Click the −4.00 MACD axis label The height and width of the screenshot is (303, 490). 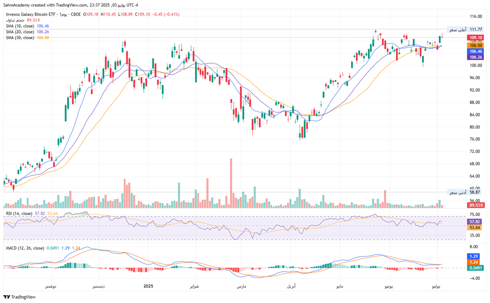tap(474, 278)
